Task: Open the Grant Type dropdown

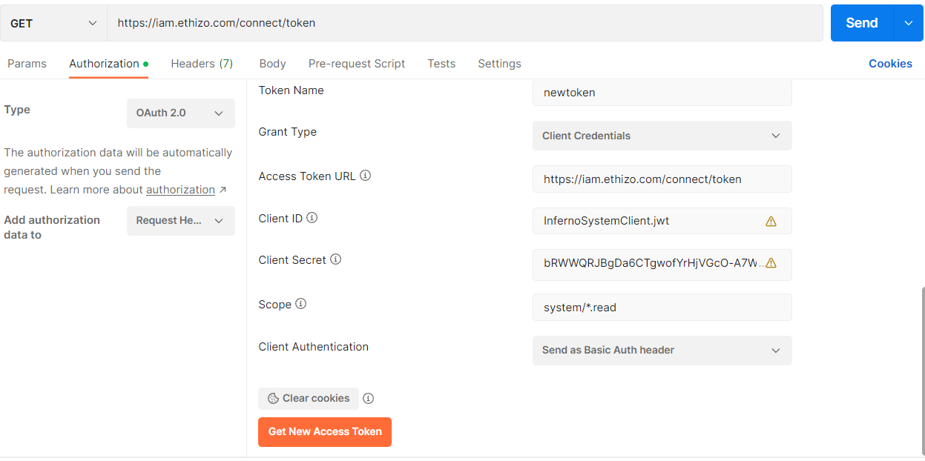Action: 662,136
